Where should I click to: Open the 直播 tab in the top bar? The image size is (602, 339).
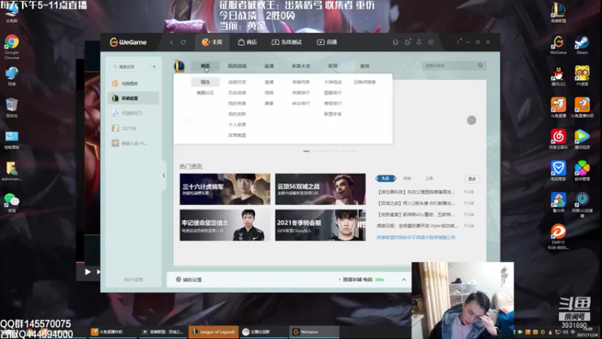[327, 42]
